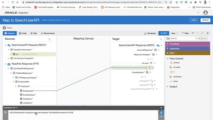Open the Apps bookmark shortcut
The width and height of the screenshot is (213, 120).
coord(6,7)
